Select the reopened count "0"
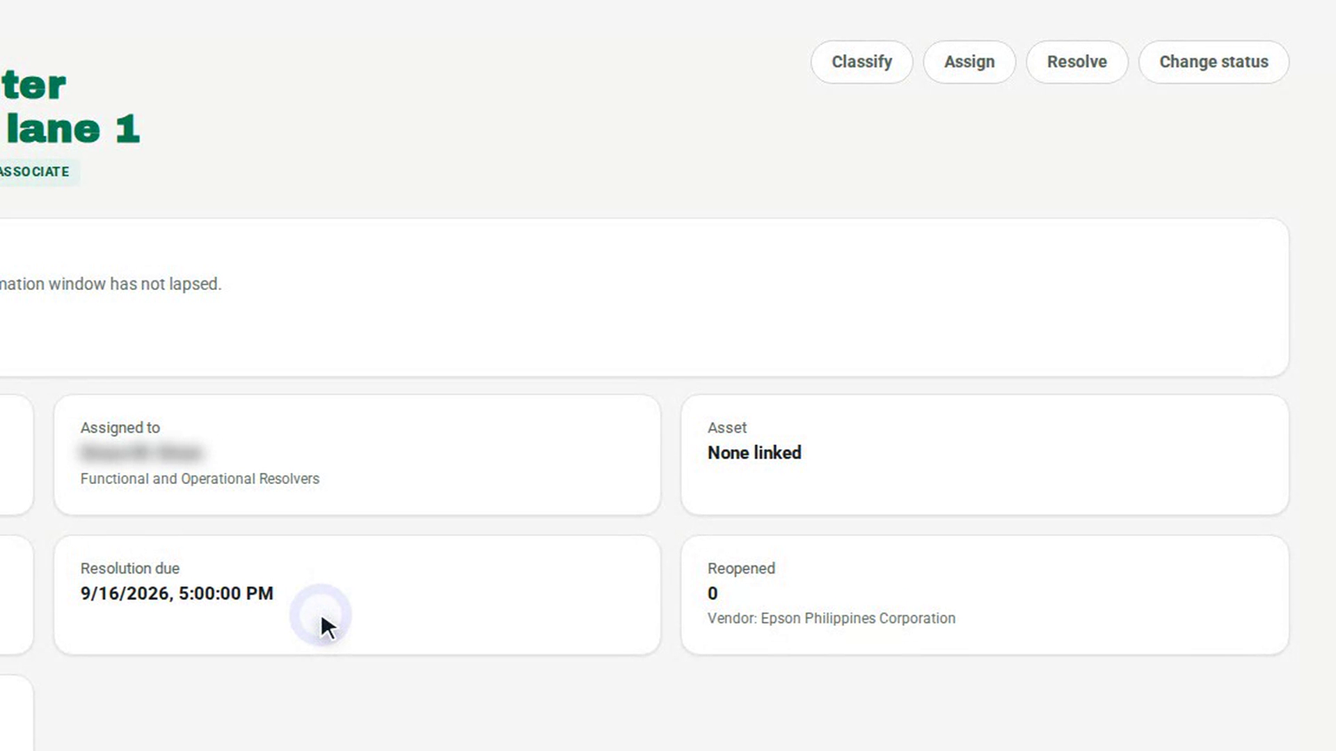Screen dimensions: 1336x751 point(713,593)
